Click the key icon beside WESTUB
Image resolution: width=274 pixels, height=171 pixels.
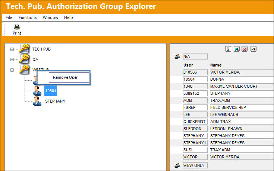(x=24, y=70)
